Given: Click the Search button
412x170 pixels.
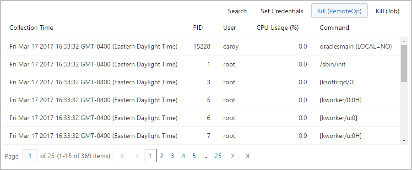Looking at the screenshot, I should tap(237, 11).
